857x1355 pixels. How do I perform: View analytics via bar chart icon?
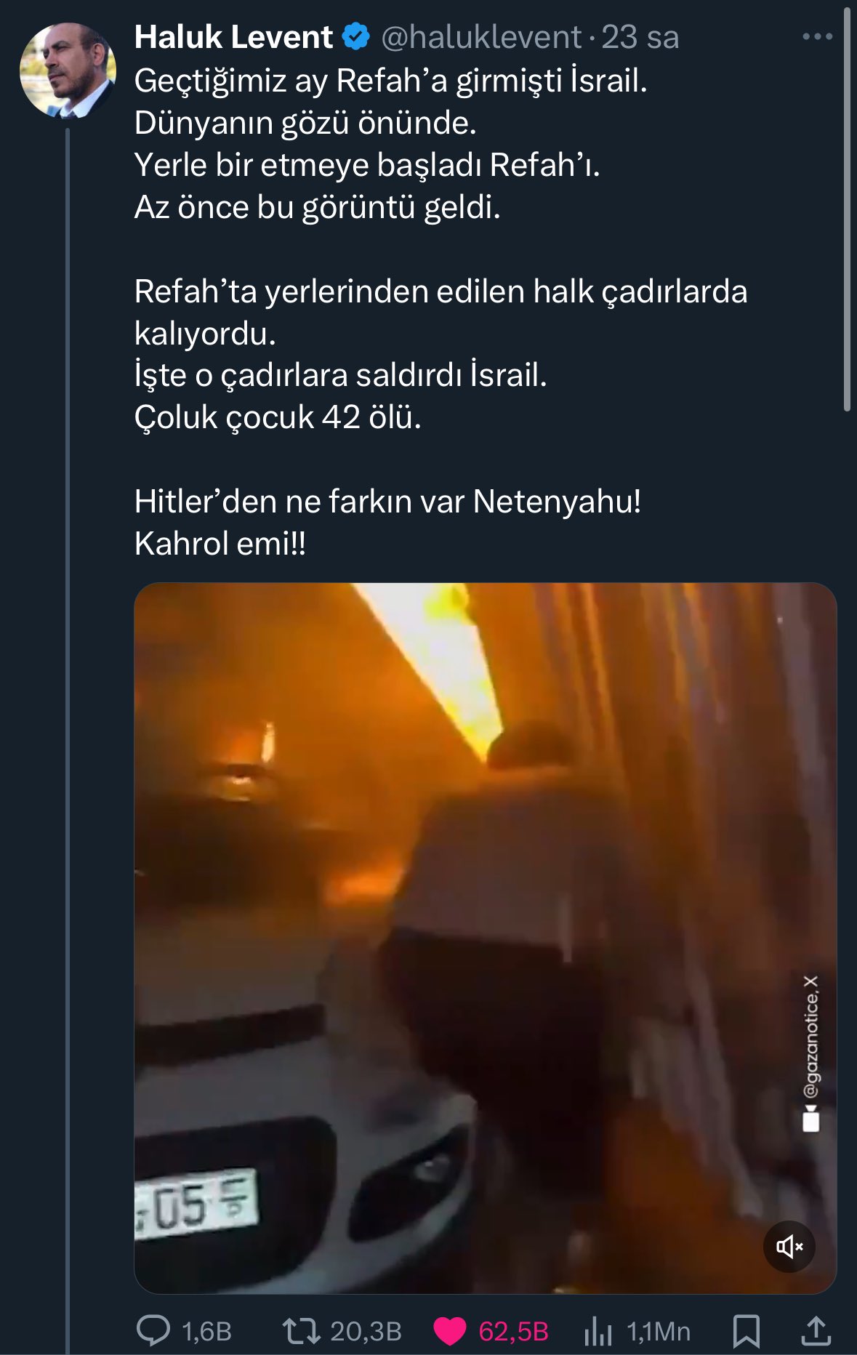598,1331
